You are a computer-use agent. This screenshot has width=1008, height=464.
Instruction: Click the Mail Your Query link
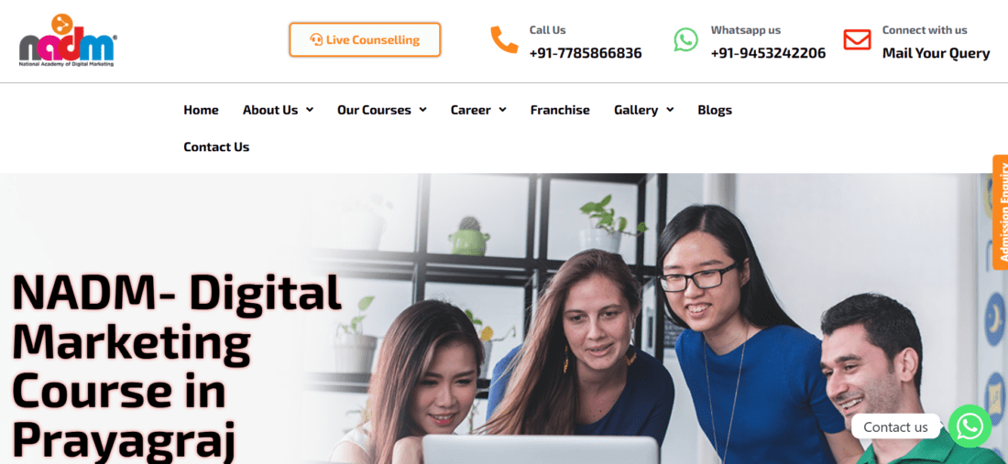point(936,53)
